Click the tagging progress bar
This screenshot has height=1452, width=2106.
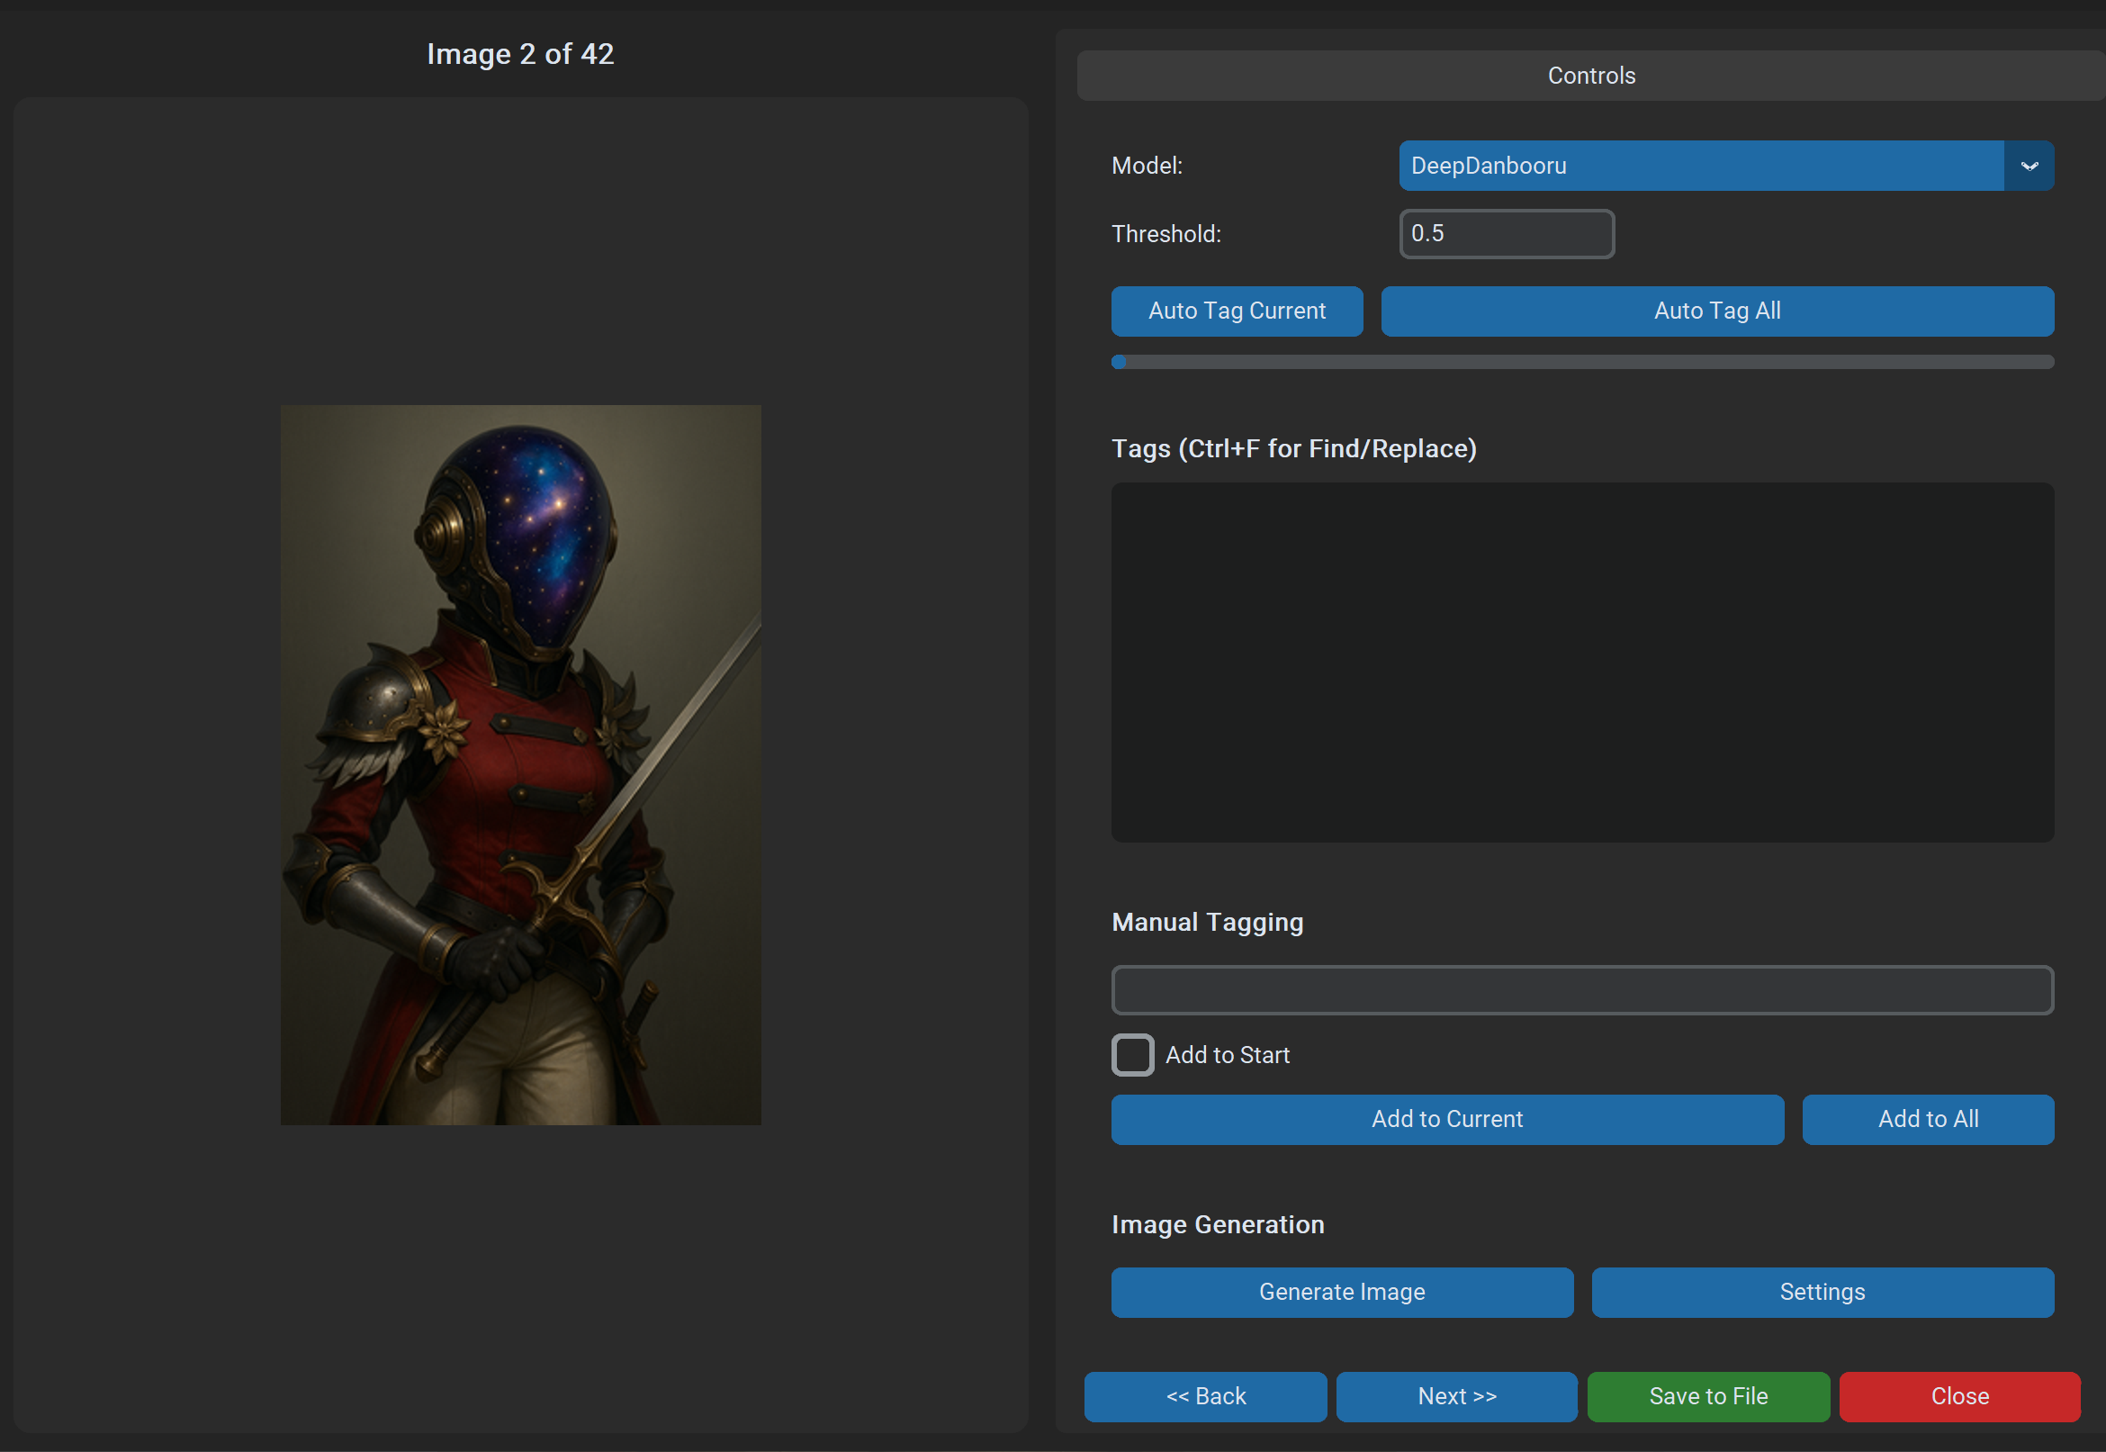pos(1581,362)
